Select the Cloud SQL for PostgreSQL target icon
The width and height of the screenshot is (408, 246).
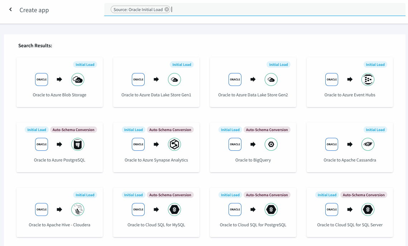point(271,209)
